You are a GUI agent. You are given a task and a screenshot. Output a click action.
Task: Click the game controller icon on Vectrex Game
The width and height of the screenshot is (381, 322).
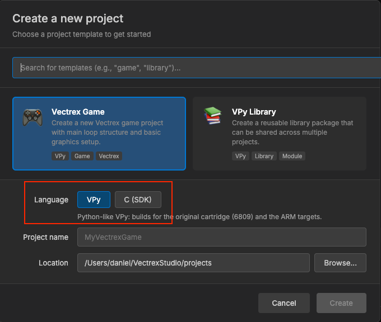(32, 117)
